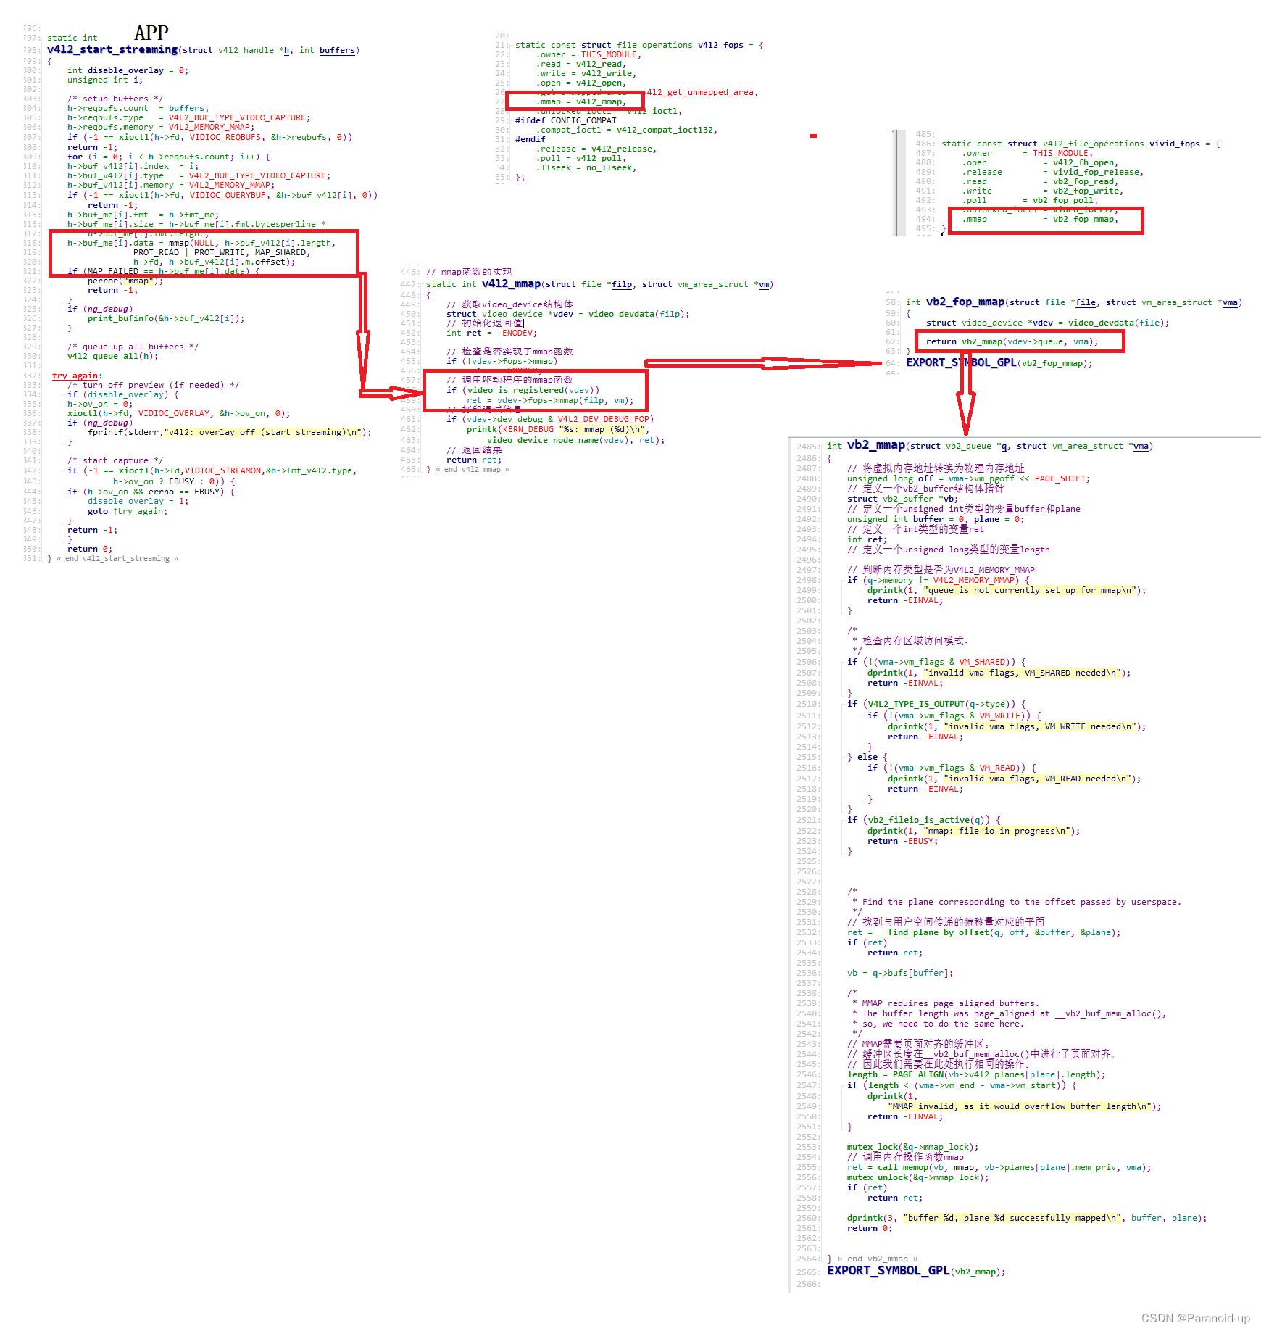Click the "/* start capture */" comment
The image size is (1261, 1331).
(x=115, y=460)
